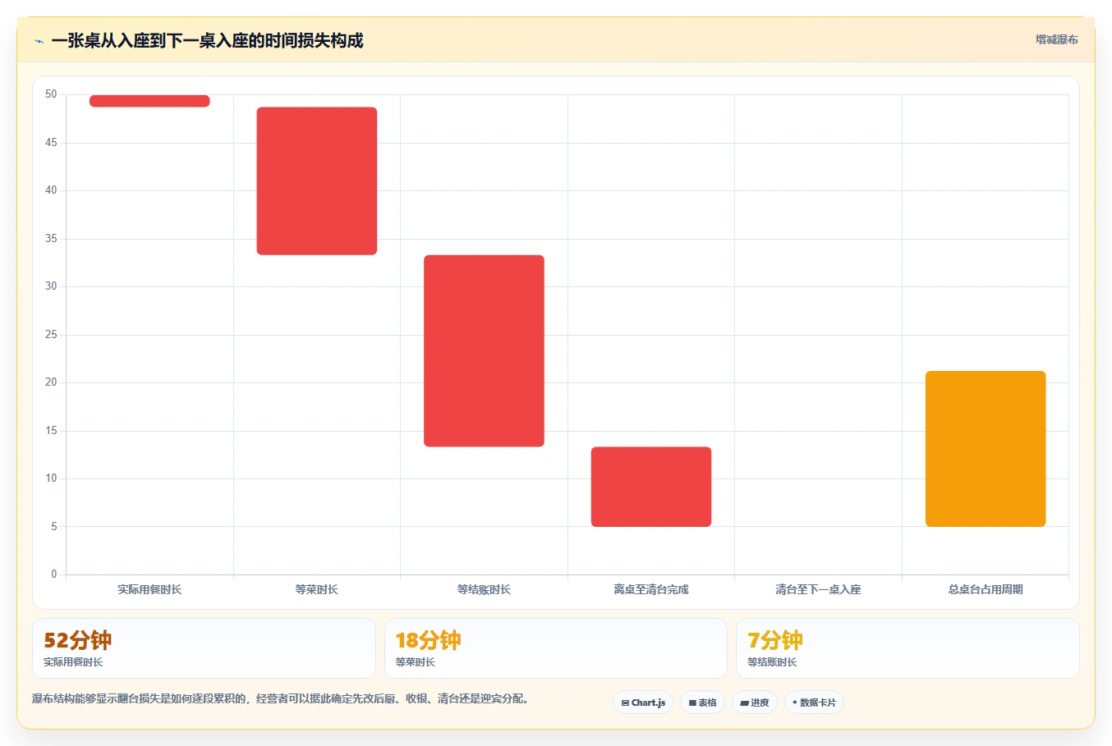Screen dimensions: 1112x746
Task: Select the 表格 tag chip
Action: click(702, 703)
